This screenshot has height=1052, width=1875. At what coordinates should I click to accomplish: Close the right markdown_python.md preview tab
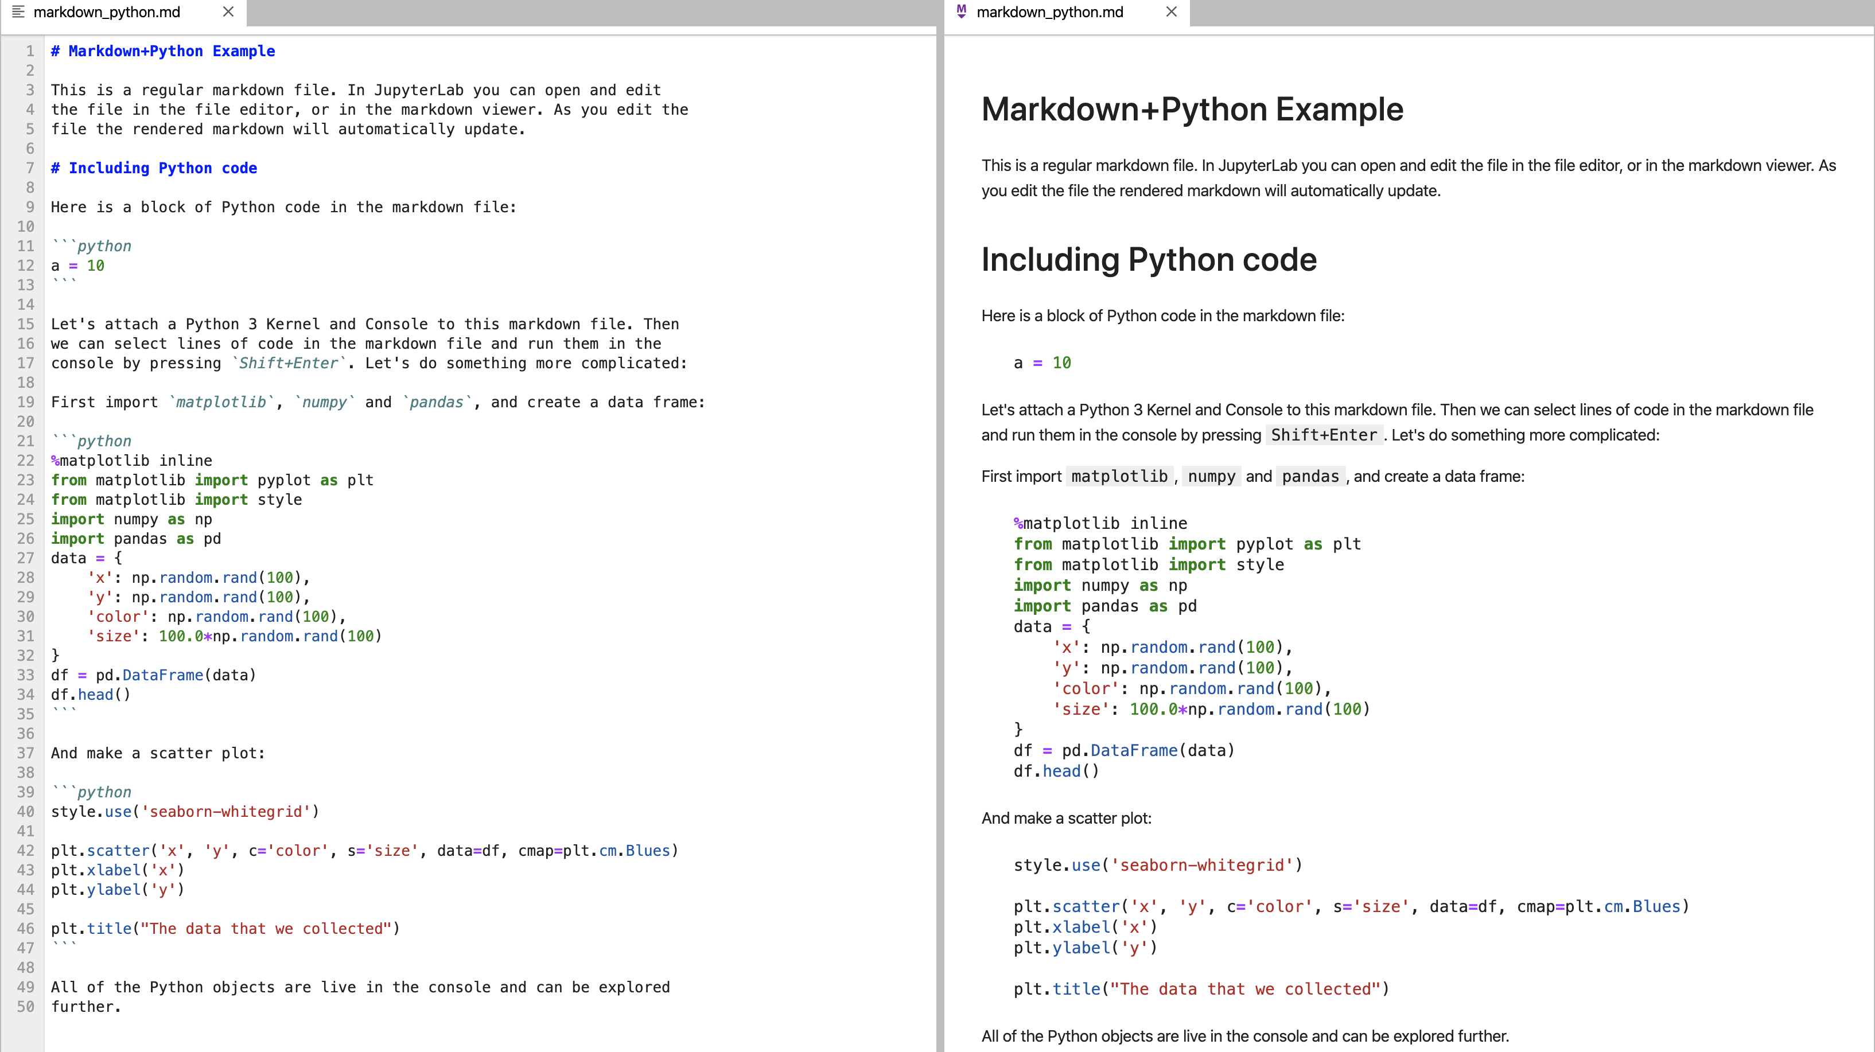[x=1170, y=11]
